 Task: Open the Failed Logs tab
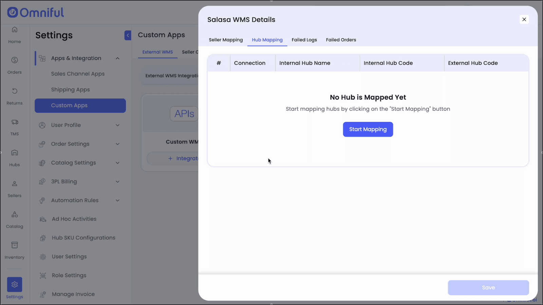point(304,40)
